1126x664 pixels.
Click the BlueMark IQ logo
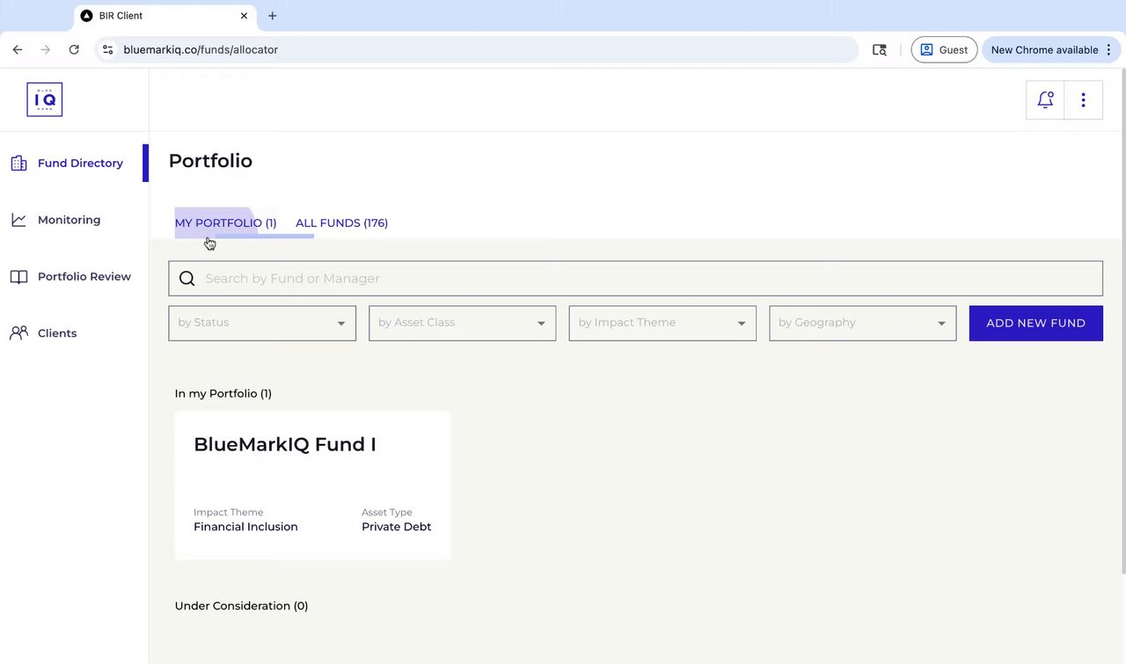click(45, 99)
